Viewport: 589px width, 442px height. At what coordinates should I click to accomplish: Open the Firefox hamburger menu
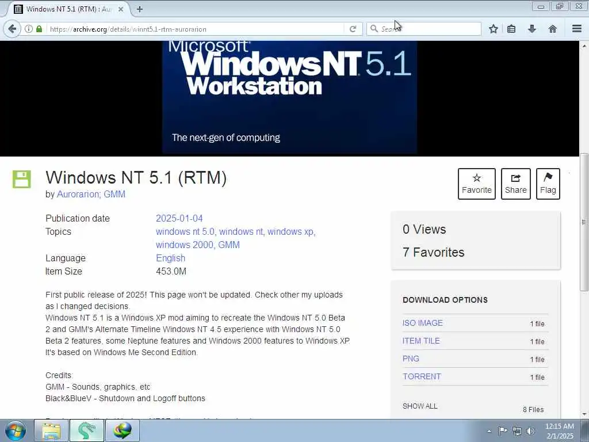click(x=577, y=29)
